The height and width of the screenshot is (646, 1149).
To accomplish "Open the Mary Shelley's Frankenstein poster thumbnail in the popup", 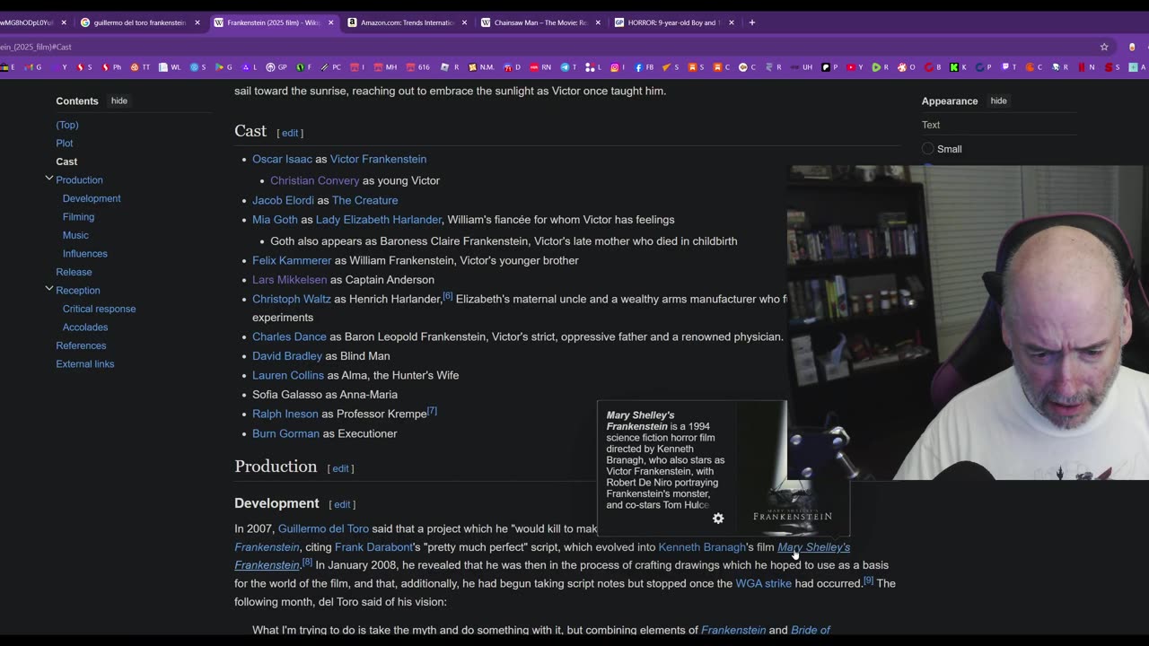I will tap(793, 468).
